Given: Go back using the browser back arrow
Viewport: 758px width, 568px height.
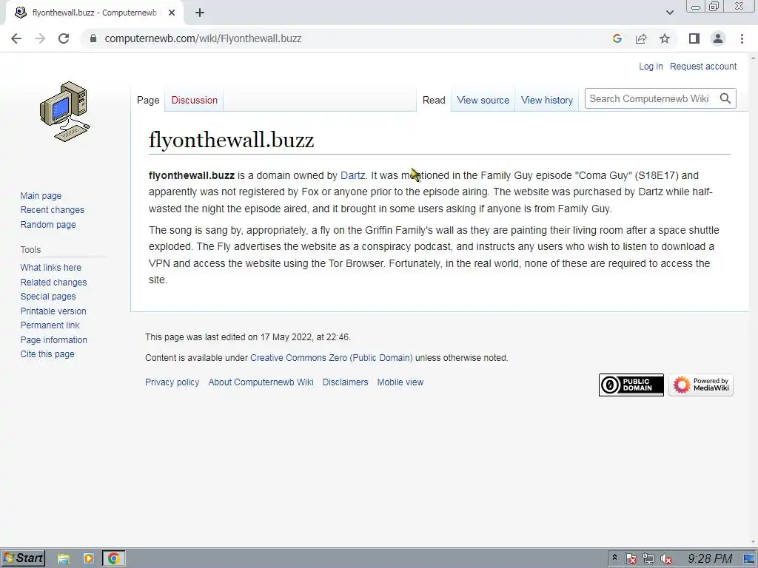Looking at the screenshot, I should (x=16, y=38).
